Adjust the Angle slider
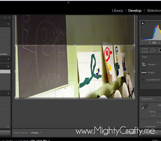The image size is (161, 141). [x=159, y=73]
